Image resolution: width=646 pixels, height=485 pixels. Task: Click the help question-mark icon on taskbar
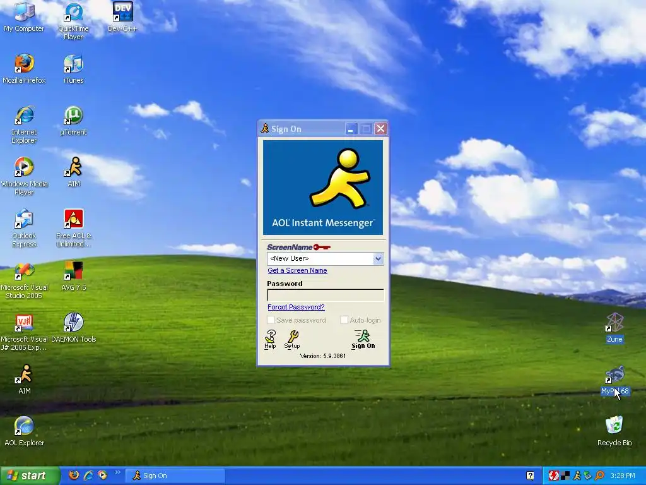pos(530,476)
